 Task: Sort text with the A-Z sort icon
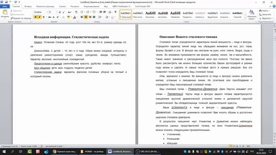click(110, 12)
